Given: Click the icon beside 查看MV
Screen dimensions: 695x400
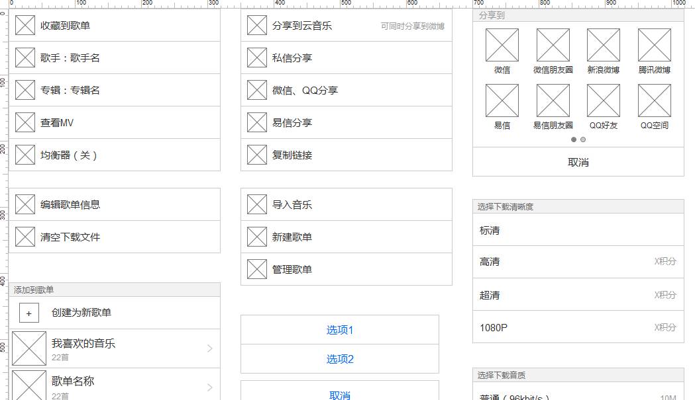Looking at the screenshot, I should [25, 122].
